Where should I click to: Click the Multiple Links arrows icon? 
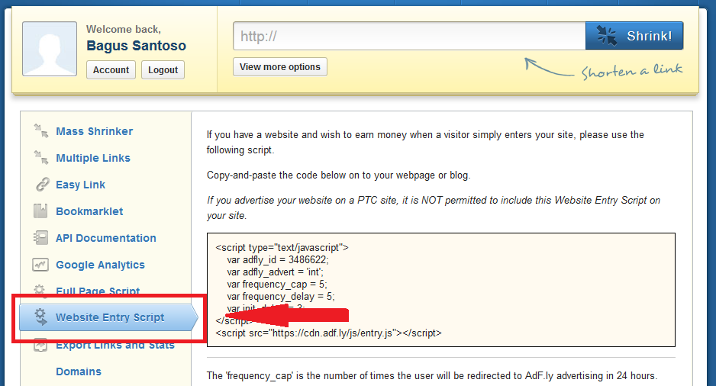[x=40, y=157]
